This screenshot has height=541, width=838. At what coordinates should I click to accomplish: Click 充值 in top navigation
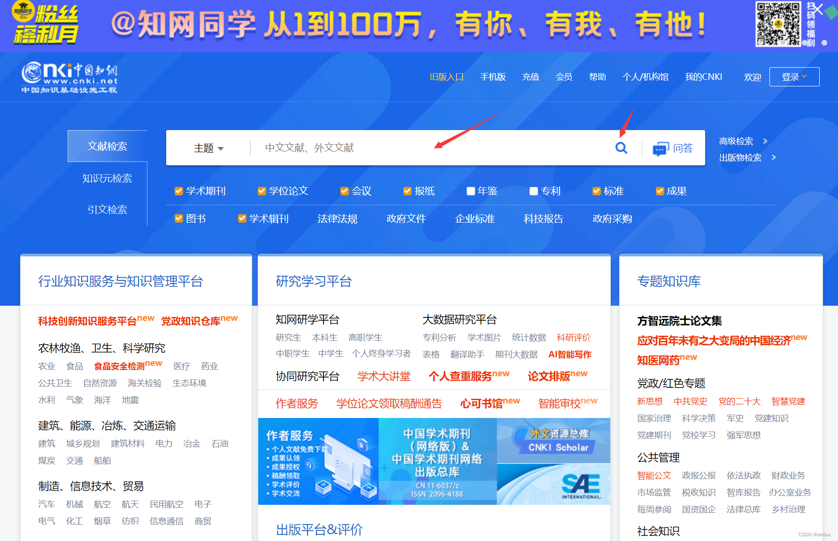click(530, 77)
